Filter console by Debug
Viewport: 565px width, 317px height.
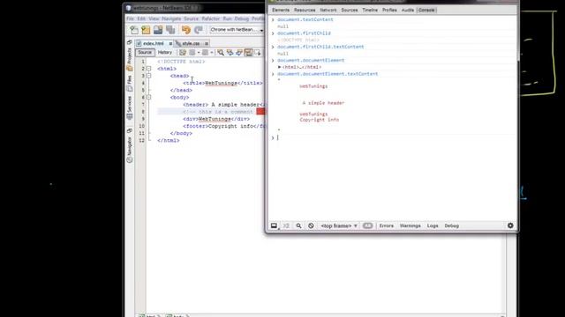click(451, 225)
